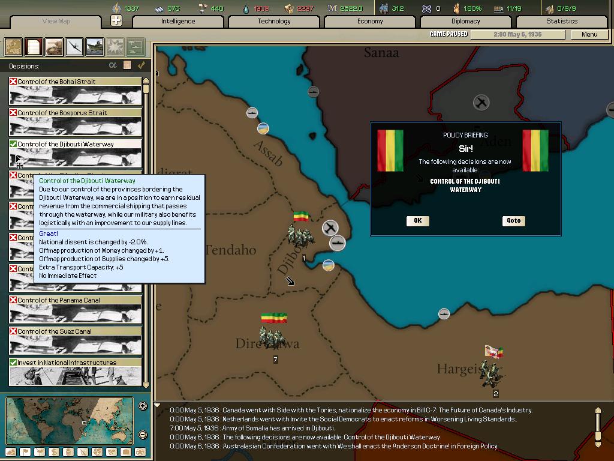Click the greyed explosion battles icon
614x461 pixels.
click(x=116, y=47)
